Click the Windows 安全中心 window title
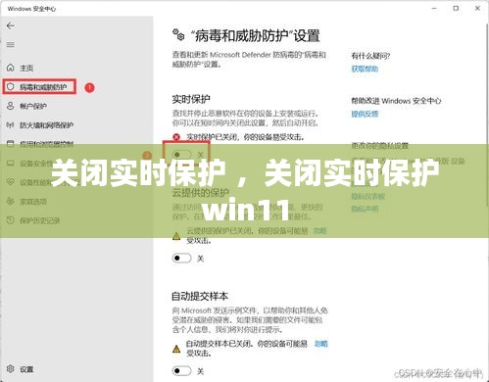 tap(31, 9)
